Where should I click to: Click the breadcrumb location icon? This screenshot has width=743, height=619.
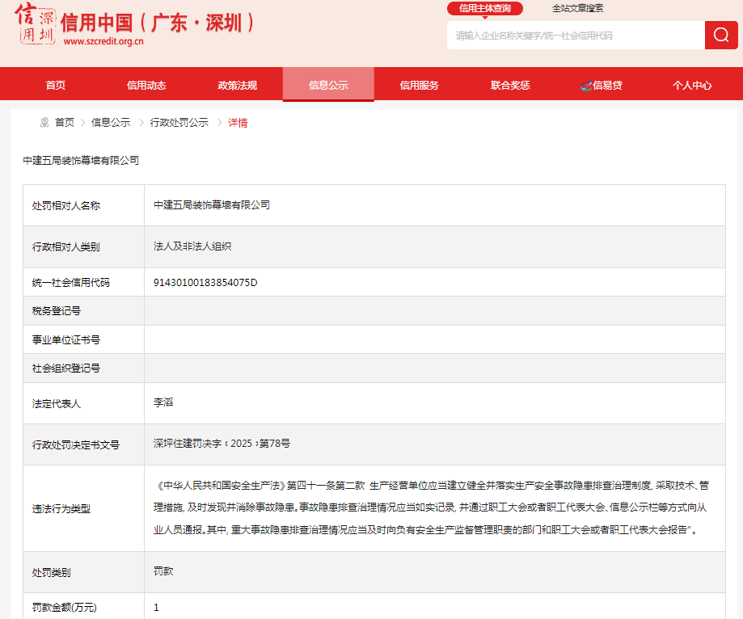point(44,123)
